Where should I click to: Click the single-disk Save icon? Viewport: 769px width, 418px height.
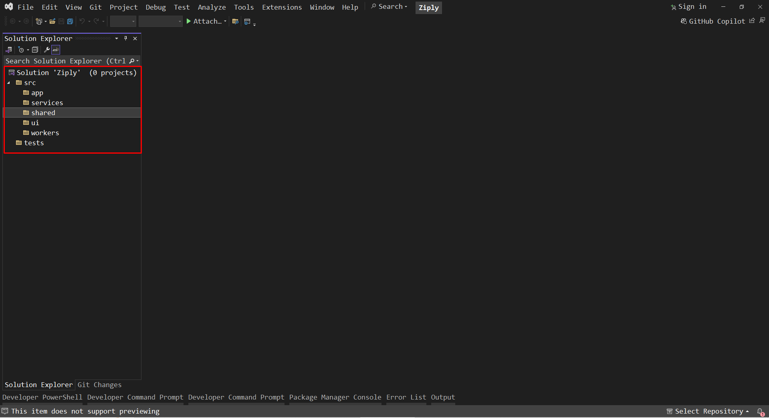point(61,21)
